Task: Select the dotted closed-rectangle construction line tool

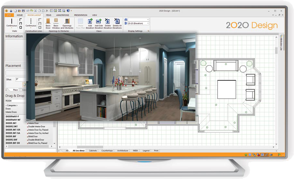Action: [40, 27]
